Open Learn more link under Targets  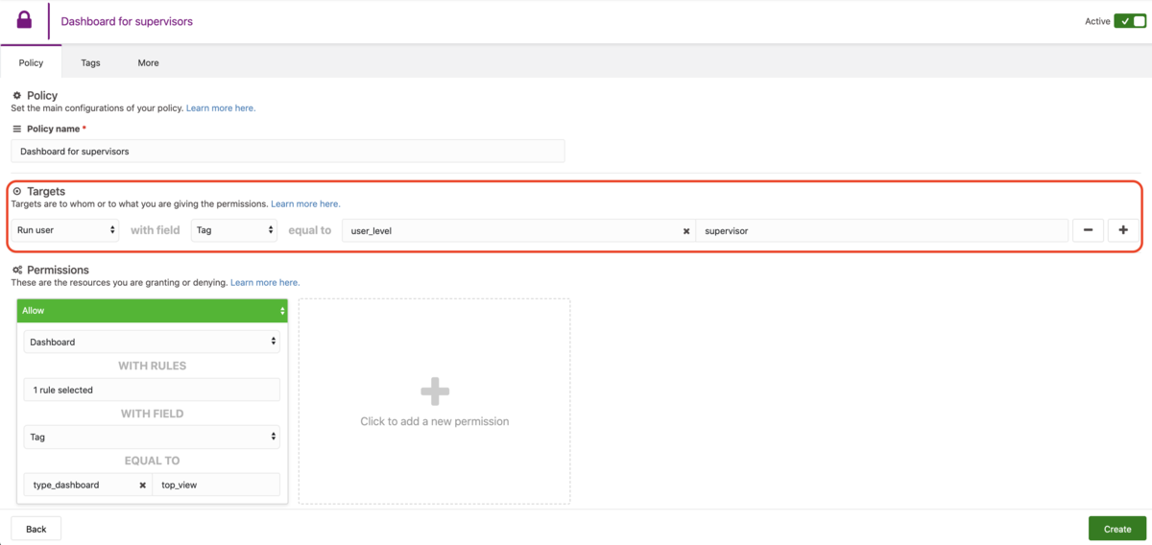point(305,204)
